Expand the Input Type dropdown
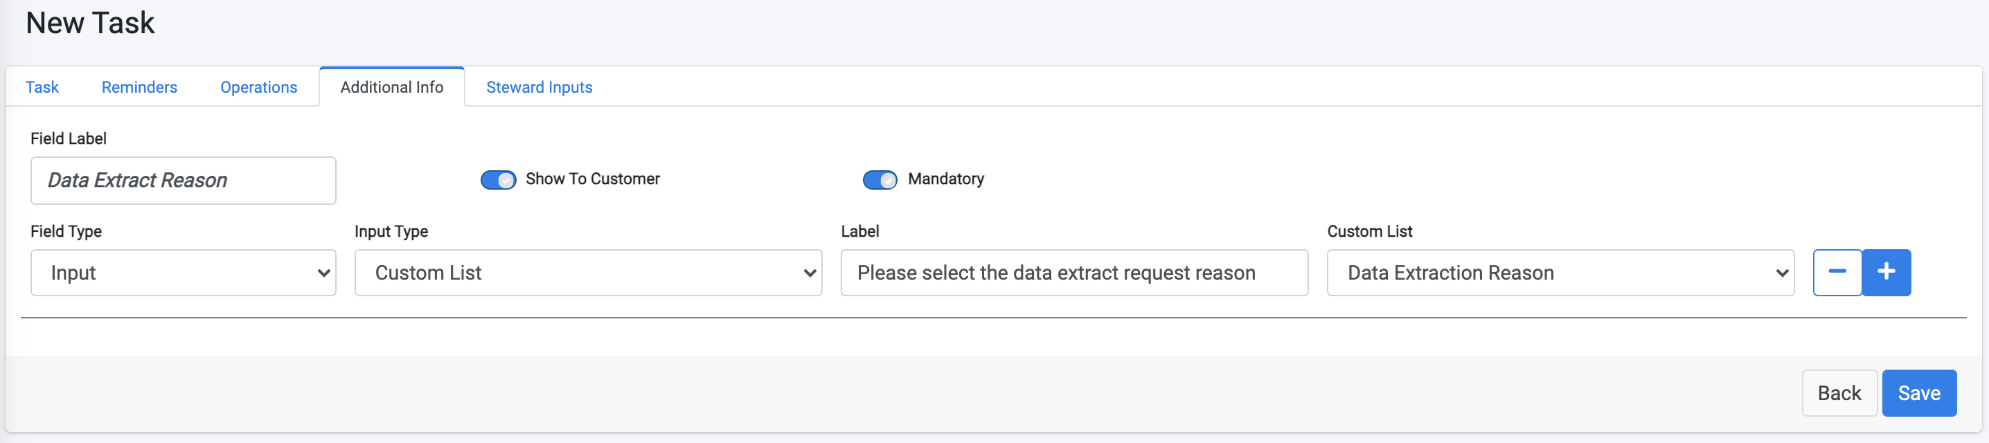This screenshot has width=1989, height=443. pos(587,273)
